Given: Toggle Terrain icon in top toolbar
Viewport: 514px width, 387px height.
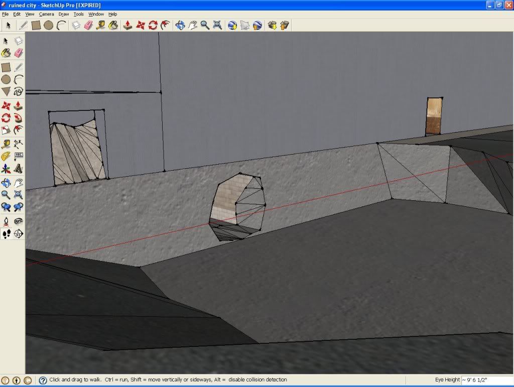Looking at the screenshot, I should coord(245,25).
